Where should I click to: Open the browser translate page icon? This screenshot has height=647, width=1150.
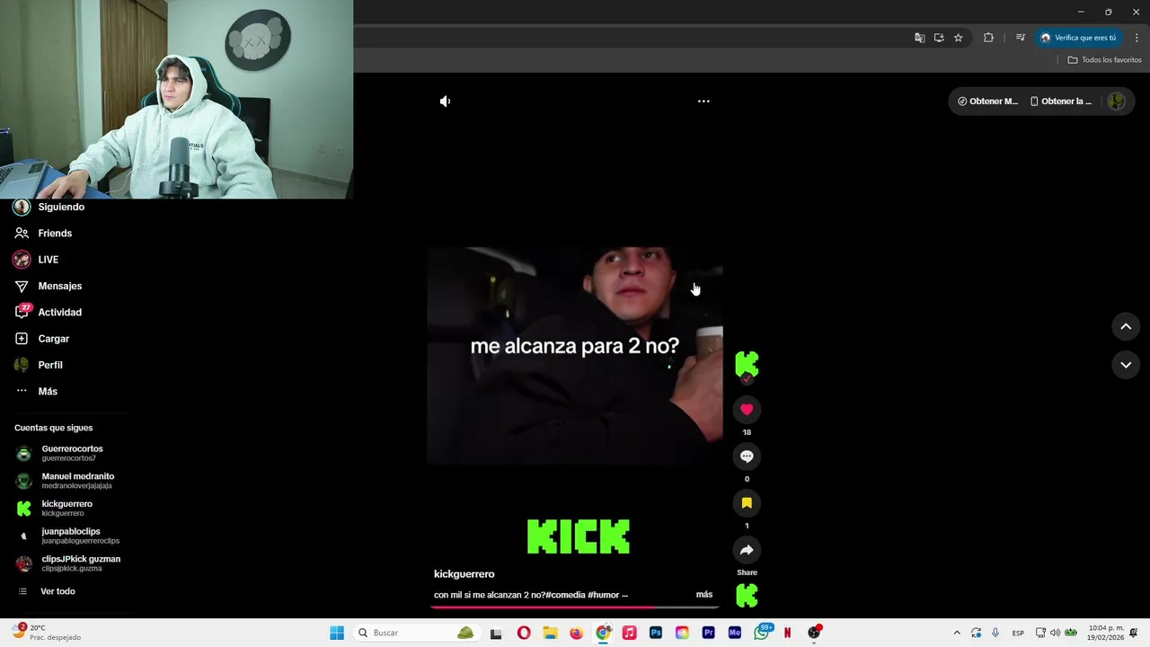point(919,38)
